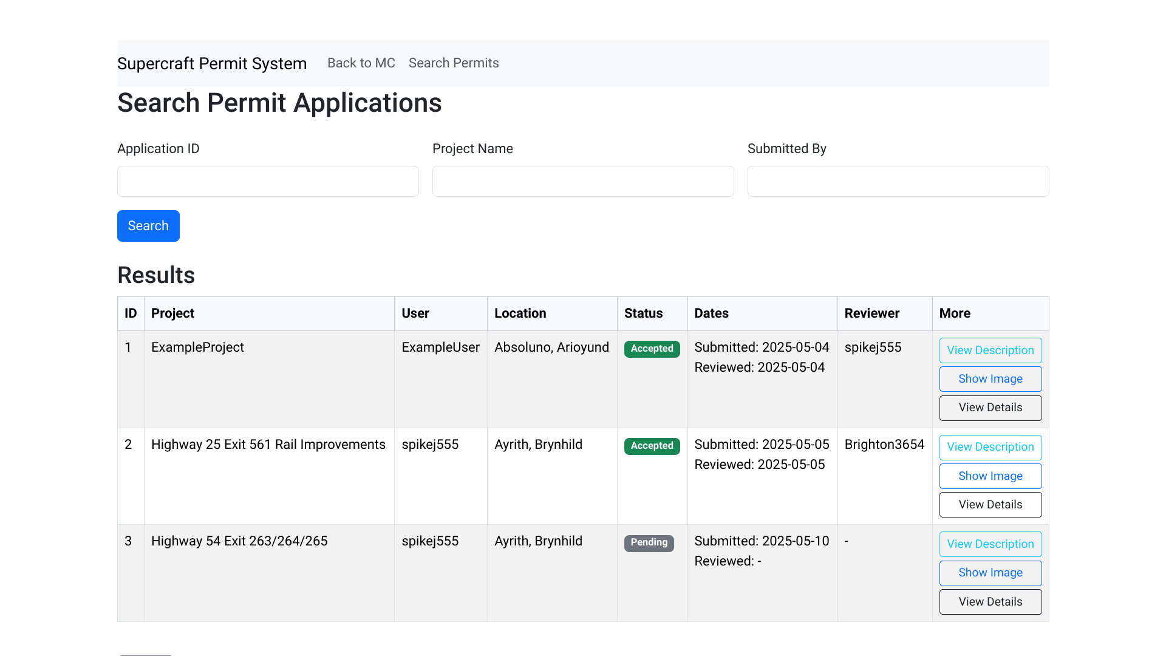
Task: Open View Details for pending application 3
Action: (x=990, y=602)
